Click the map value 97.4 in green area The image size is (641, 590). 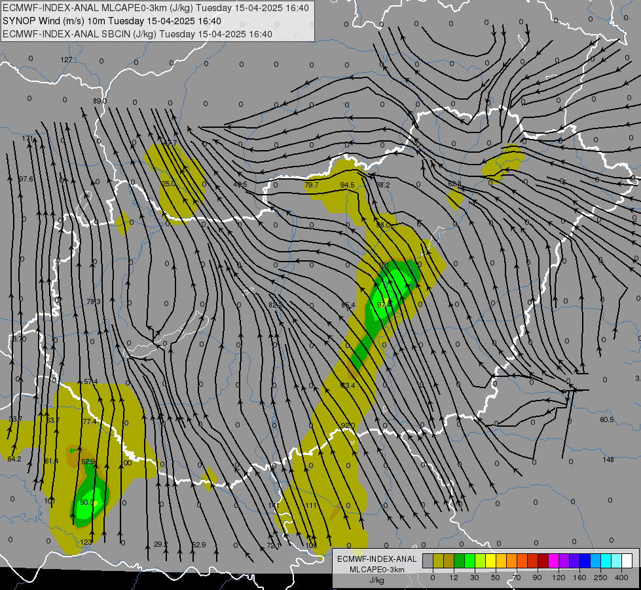(384, 305)
